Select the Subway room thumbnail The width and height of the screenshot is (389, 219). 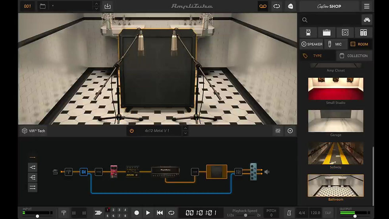point(335,153)
